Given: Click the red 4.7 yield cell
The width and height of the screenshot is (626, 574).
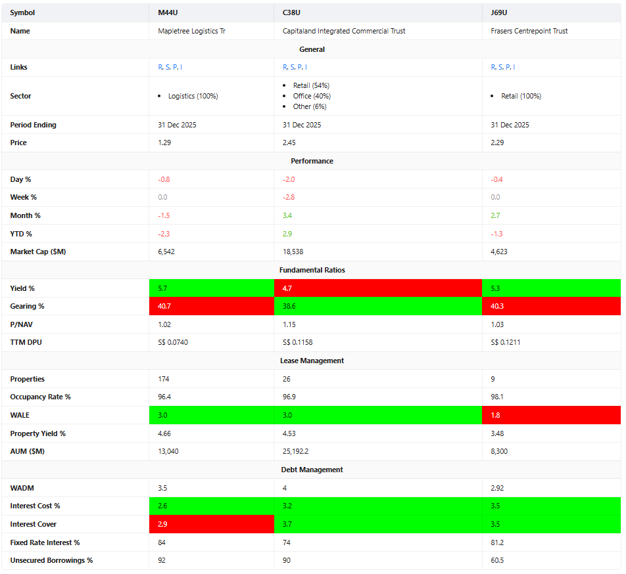Looking at the screenshot, I should tap(377, 288).
